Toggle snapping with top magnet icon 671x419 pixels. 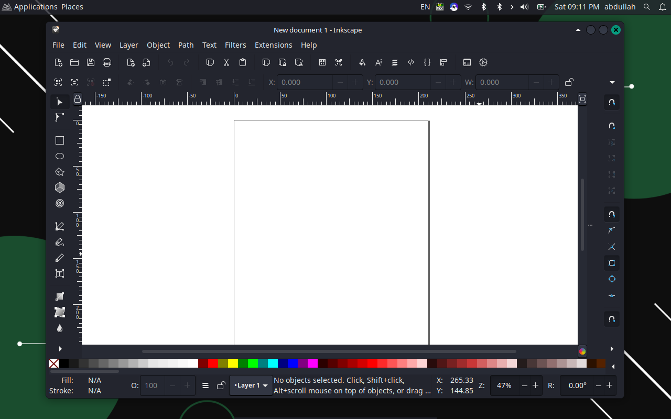click(x=612, y=102)
